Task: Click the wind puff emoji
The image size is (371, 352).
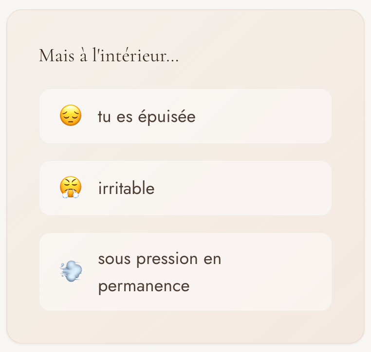Action: click(x=70, y=272)
